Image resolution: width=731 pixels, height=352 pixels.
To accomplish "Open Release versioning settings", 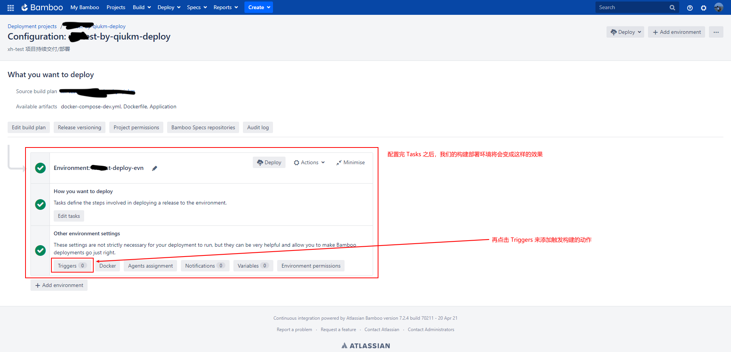I will pyautogui.click(x=80, y=127).
